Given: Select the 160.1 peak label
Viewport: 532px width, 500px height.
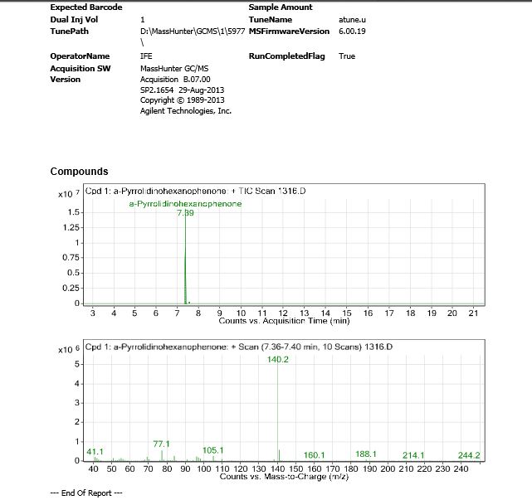Looking at the screenshot, I should [314, 455].
